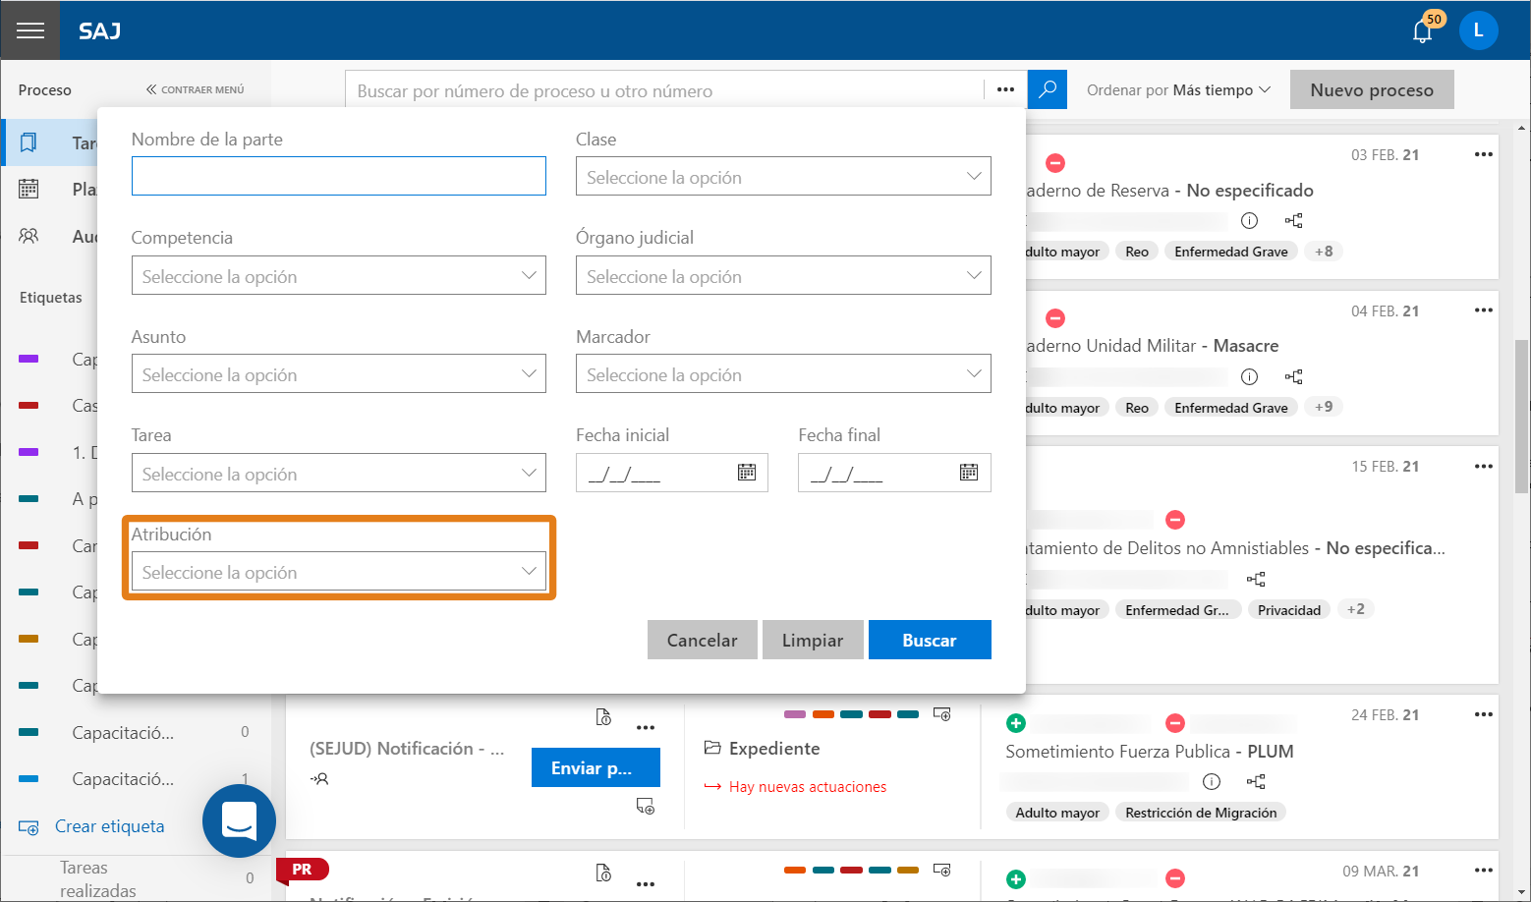Click info icon on Sometimiento Fuerza Publica card

tap(1212, 781)
